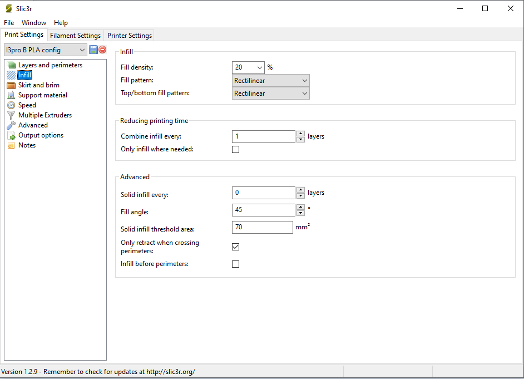Open the Top/bottom fill pattern dropdown

click(270, 93)
